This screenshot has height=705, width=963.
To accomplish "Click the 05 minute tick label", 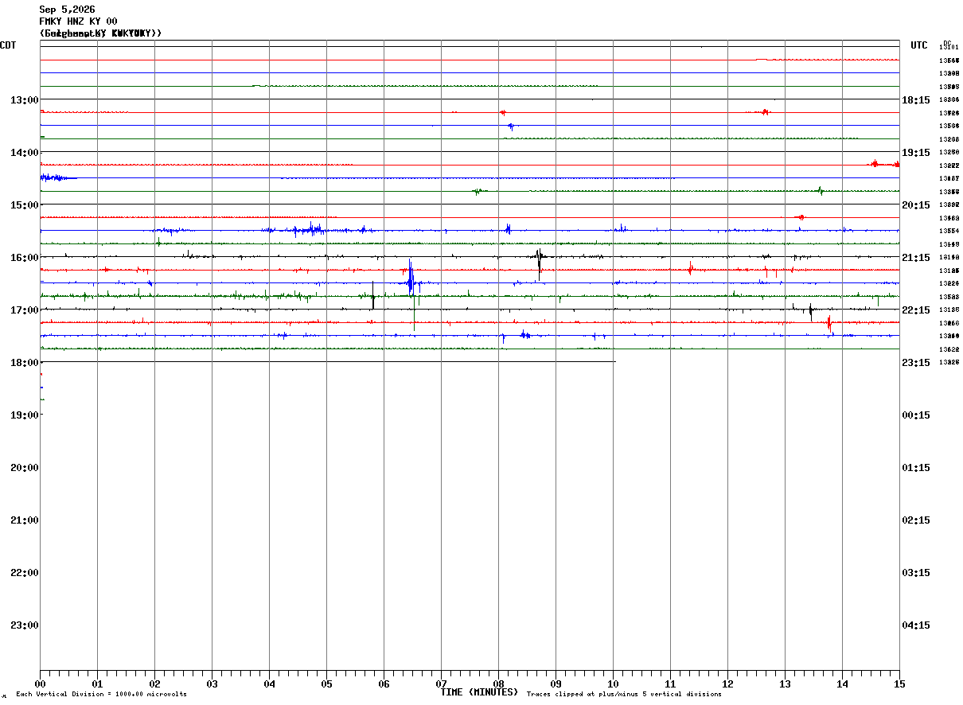I will point(326,684).
